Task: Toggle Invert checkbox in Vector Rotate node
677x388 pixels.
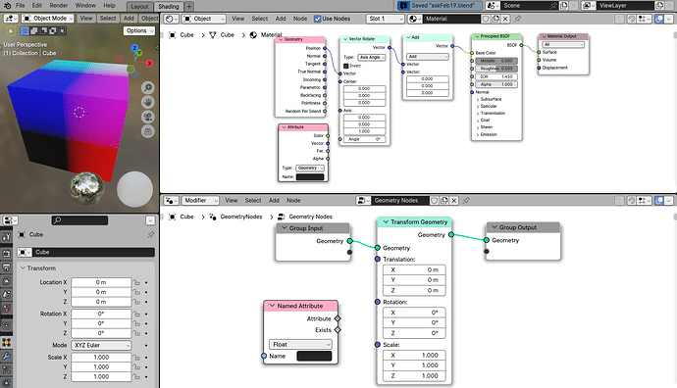Action: (x=345, y=66)
